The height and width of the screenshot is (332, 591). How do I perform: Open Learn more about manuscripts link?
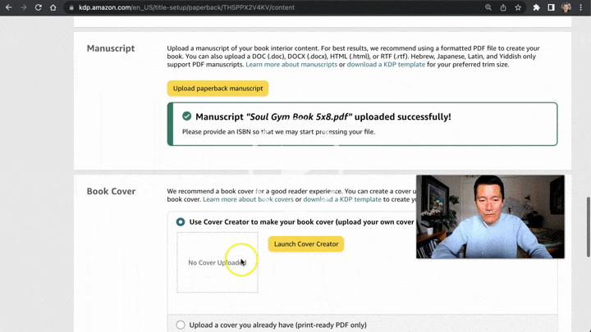291,65
